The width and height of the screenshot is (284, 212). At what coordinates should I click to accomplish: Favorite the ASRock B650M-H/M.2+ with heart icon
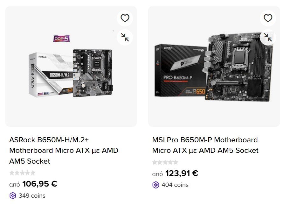tap(125, 18)
